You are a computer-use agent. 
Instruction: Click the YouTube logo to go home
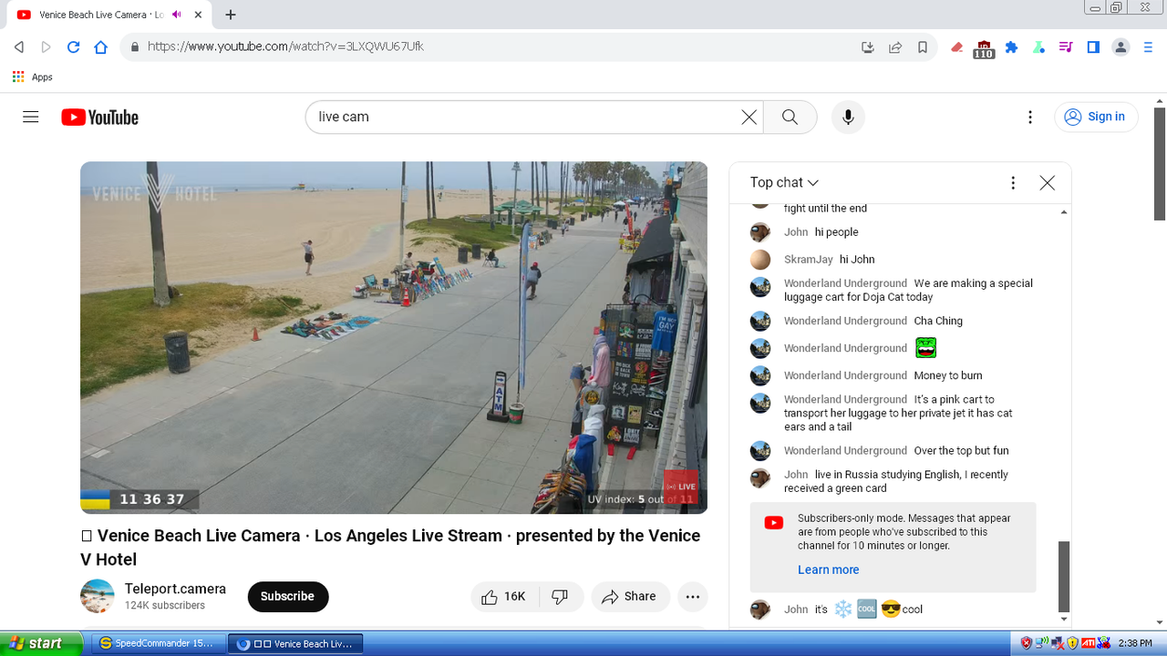coord(100,117)
